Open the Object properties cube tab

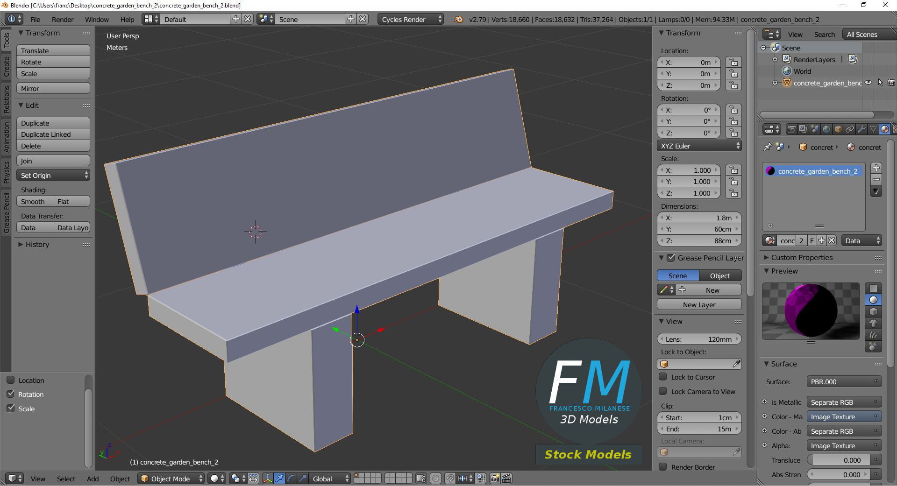[x=838, y=129]
